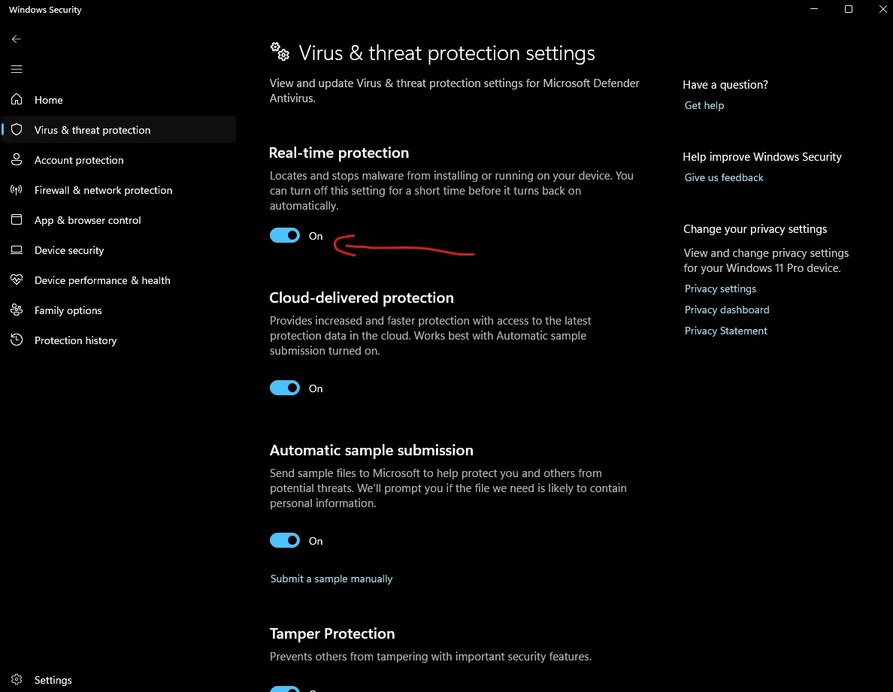
Task: Open the Submit a sample manually link
Action: coord(331,579)
